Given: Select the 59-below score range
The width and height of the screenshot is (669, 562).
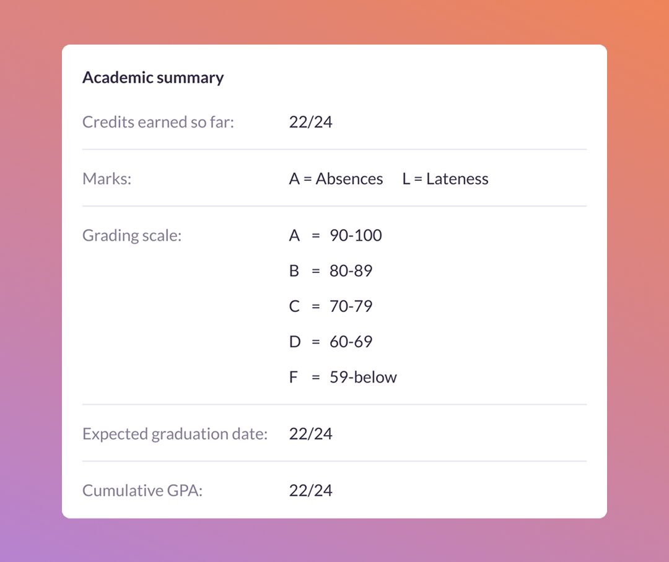Looking at the screenshot, I should click(x=363, y=377).
